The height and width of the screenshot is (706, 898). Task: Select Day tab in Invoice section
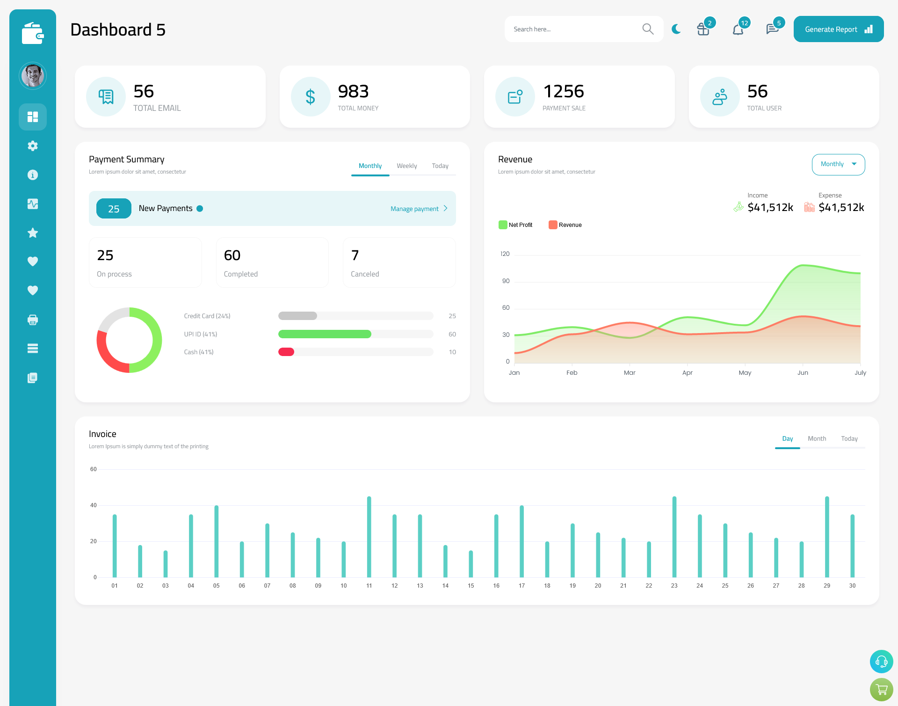click(787, 438)
